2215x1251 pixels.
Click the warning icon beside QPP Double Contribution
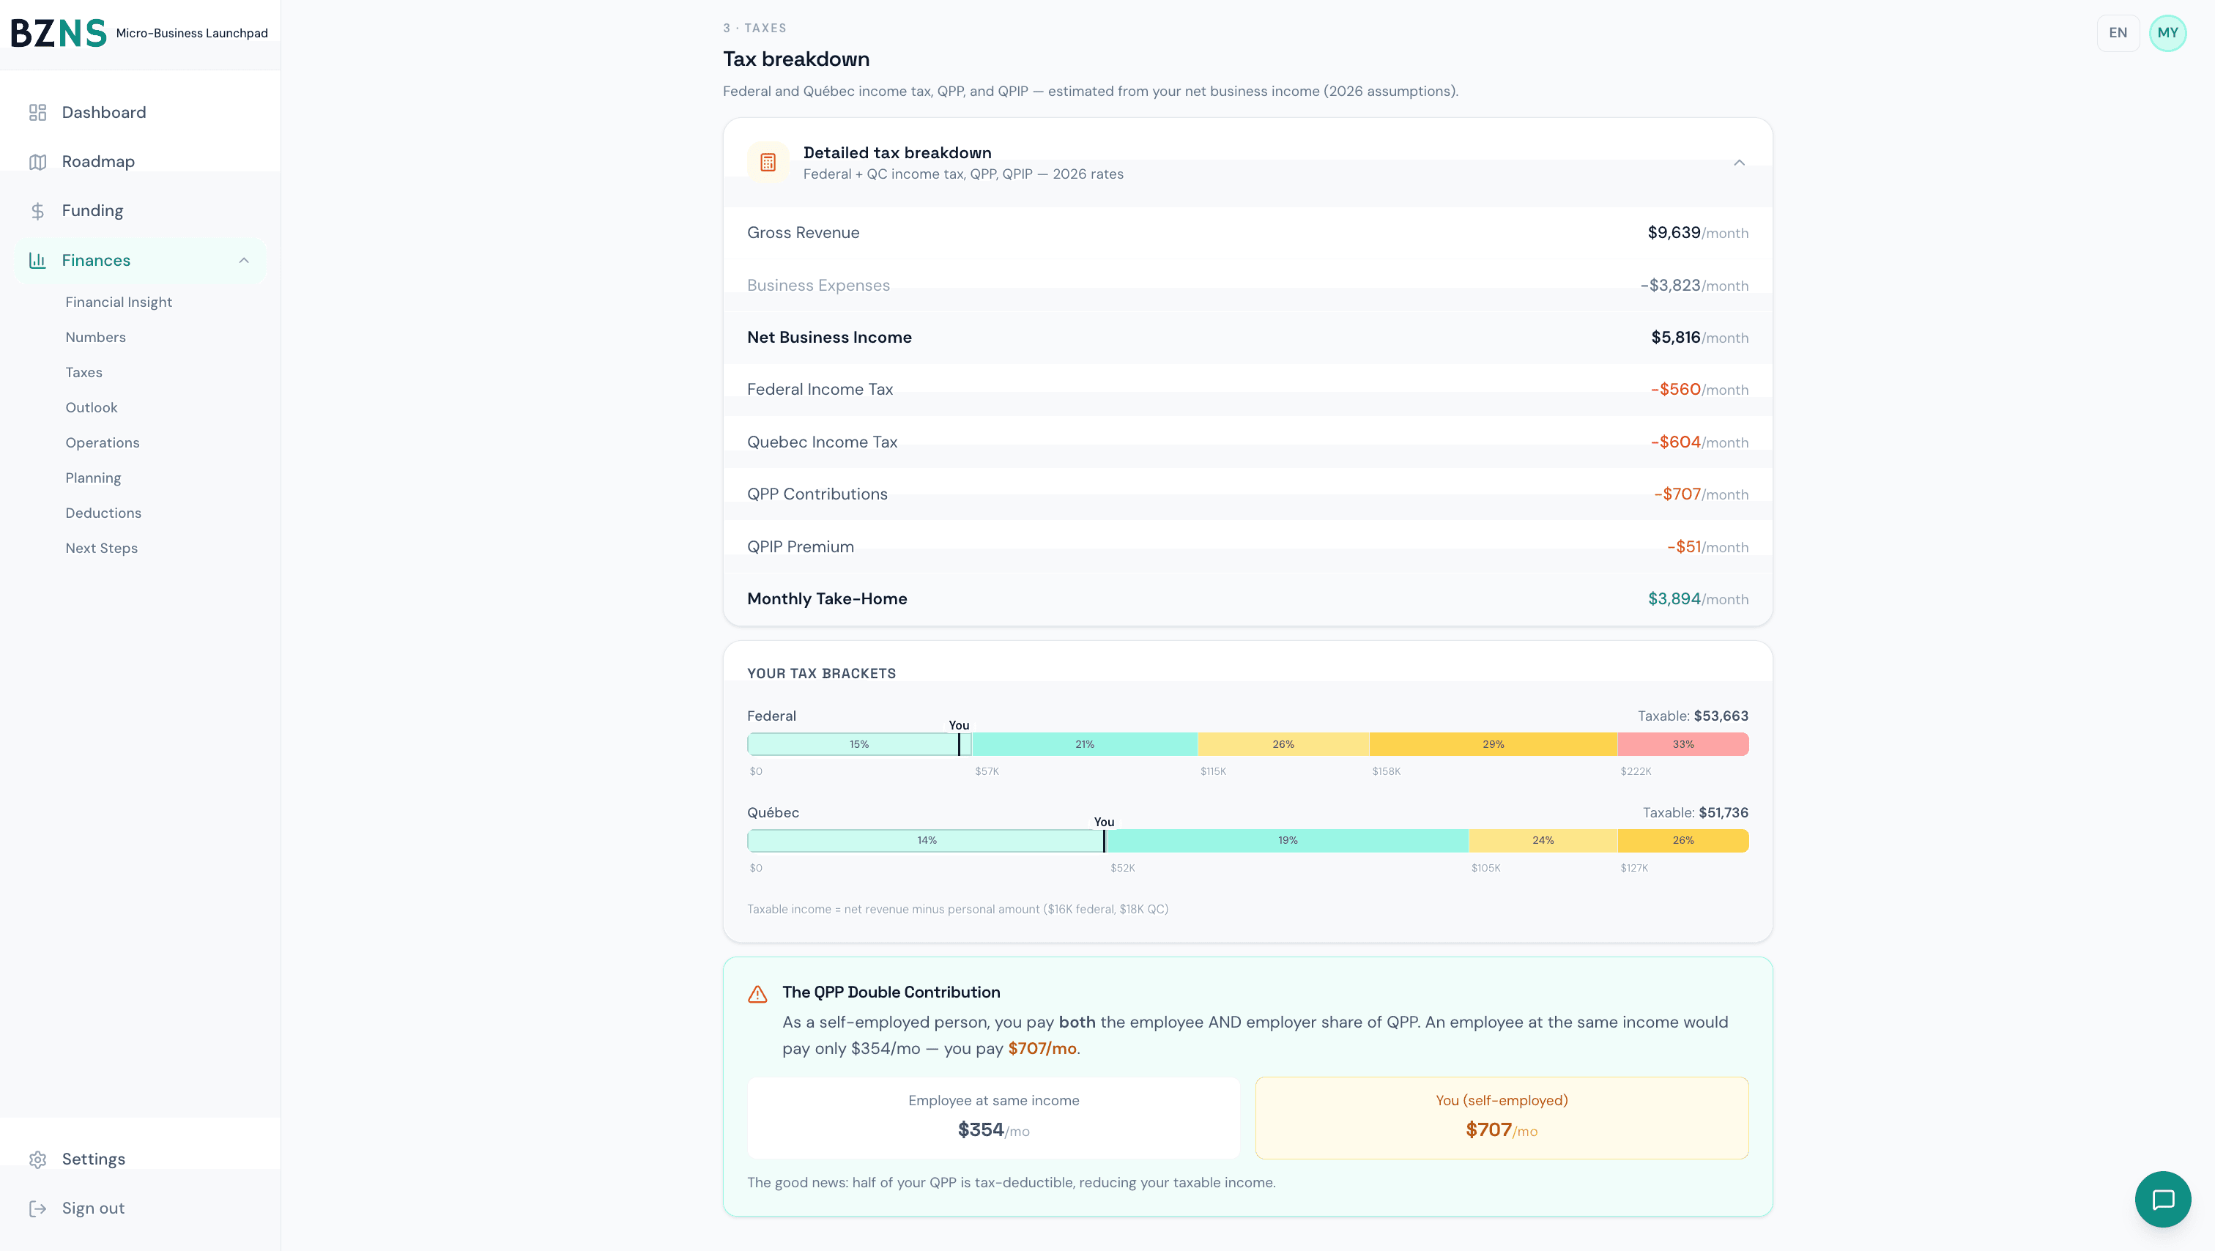coord(758,994)
